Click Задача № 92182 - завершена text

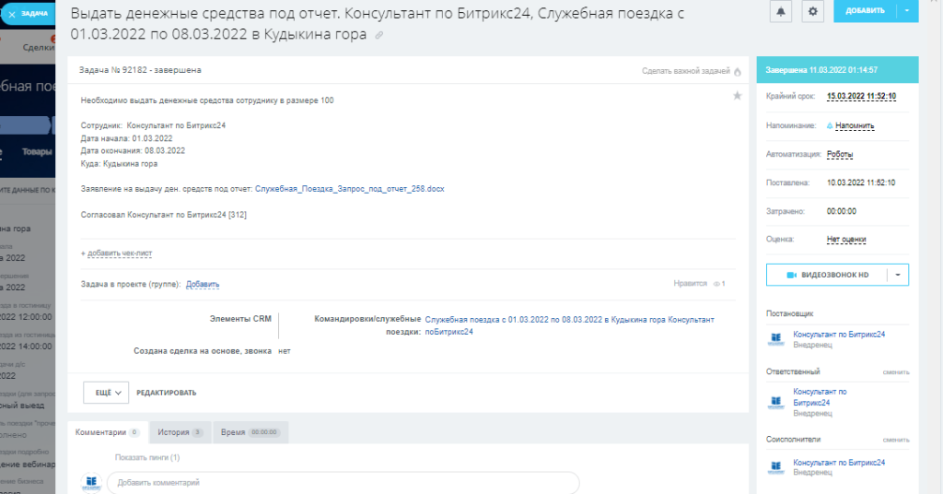point(140,70)
